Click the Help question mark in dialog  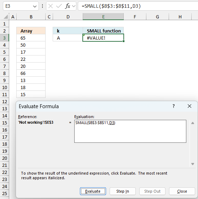[x=174, y=106]
